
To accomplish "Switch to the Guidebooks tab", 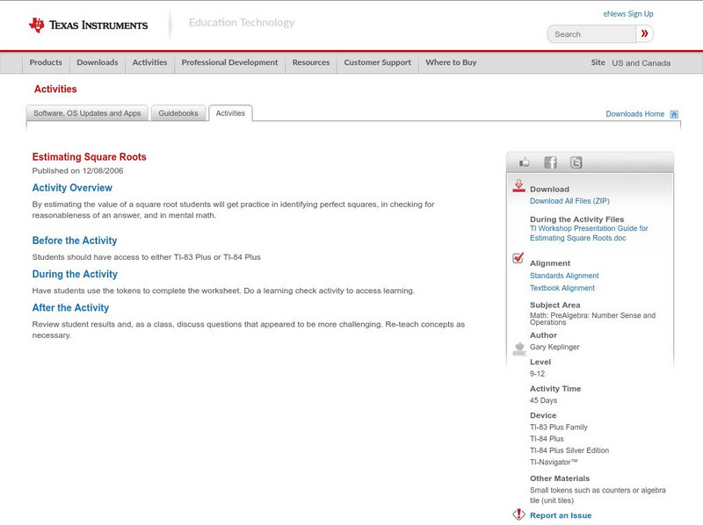I will click(x=178, y=113).
